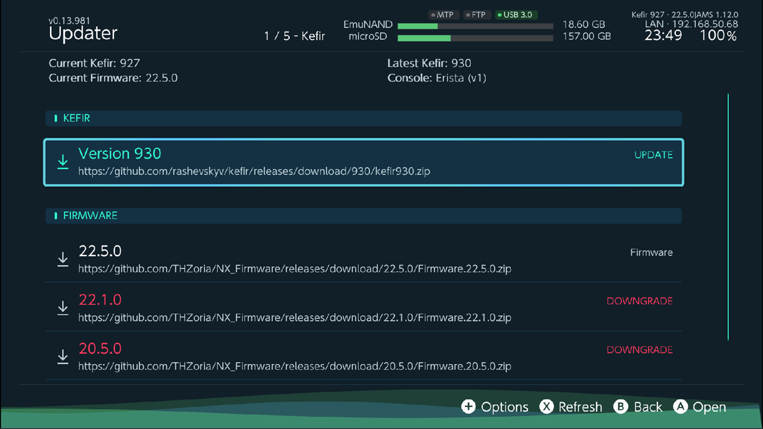Click the 157.00 GB microSD value

587,36
